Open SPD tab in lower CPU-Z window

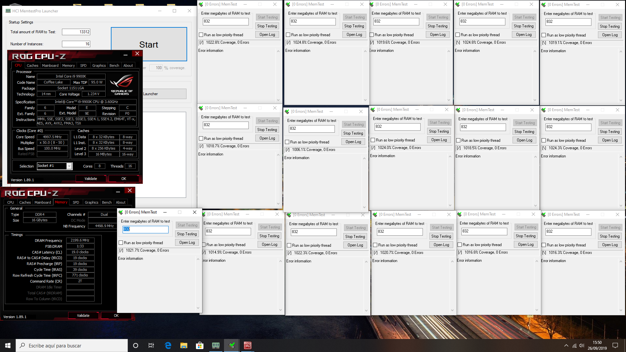[x=76, y=202]
